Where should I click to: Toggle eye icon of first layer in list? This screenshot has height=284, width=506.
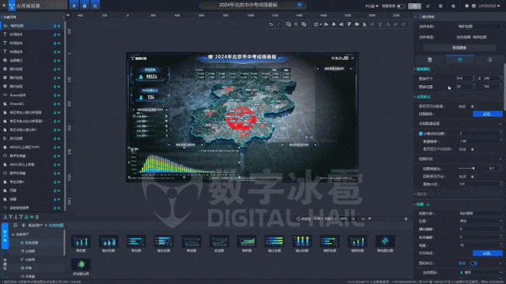coord(59,26)
